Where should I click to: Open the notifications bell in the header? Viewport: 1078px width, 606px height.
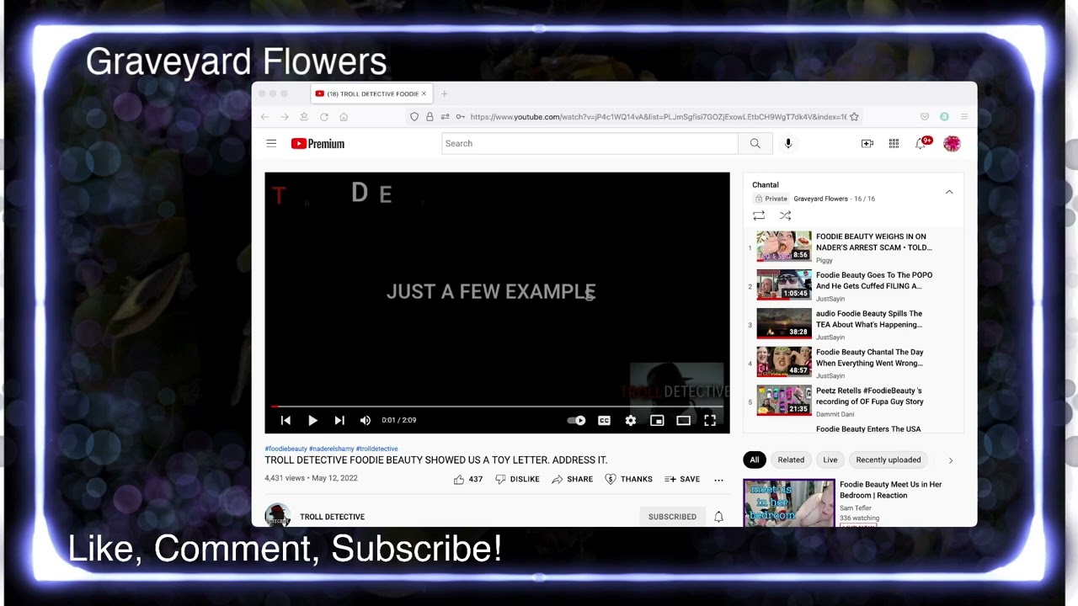tap(921, 144)
